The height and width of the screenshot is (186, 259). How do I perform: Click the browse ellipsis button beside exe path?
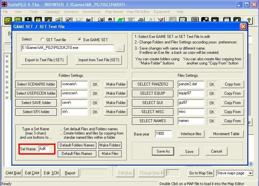pos(120,48)
